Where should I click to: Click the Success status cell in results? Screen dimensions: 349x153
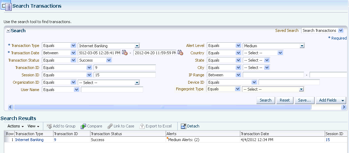tap(128, 140)
